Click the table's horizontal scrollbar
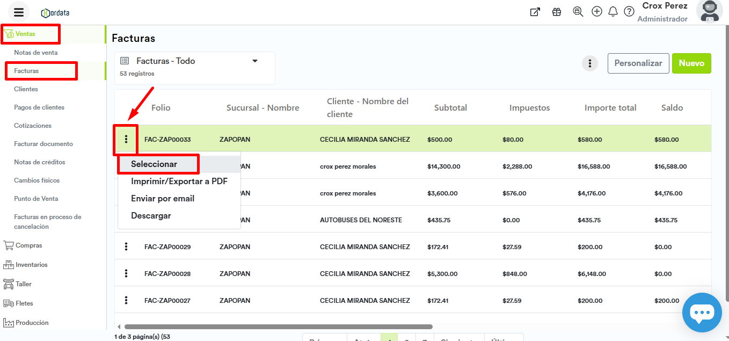The width and height of the screenshot is (729, 341). coord(278,327)
